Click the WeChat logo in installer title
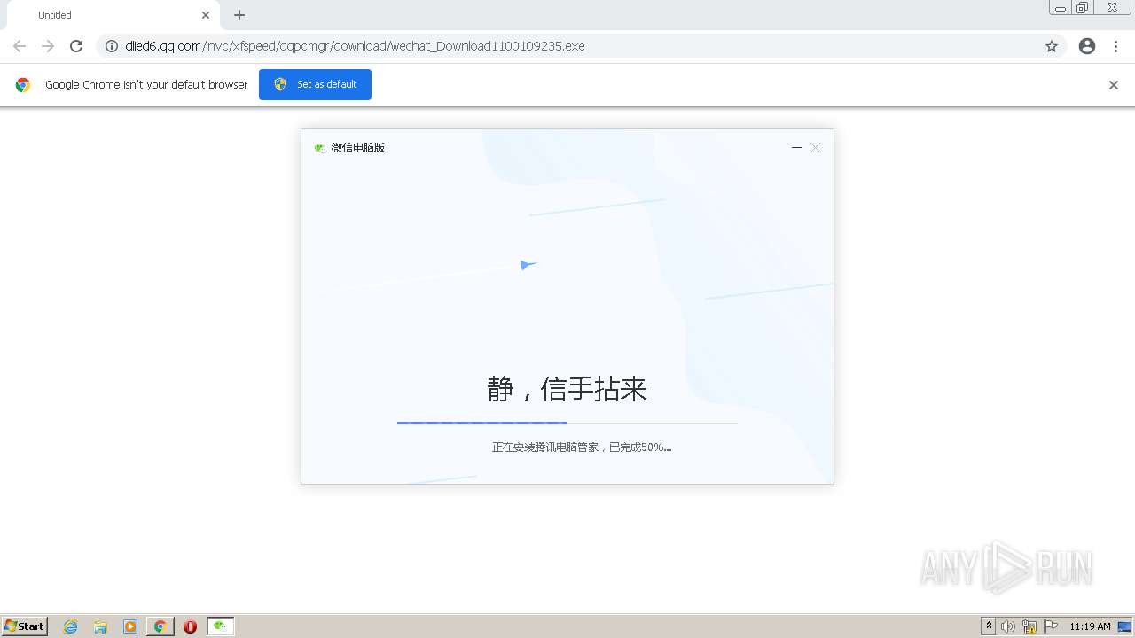Viewport: 1135px width, 638px height. (x=320, y=148)
